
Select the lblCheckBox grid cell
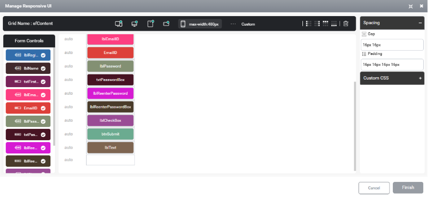point(110,120)
